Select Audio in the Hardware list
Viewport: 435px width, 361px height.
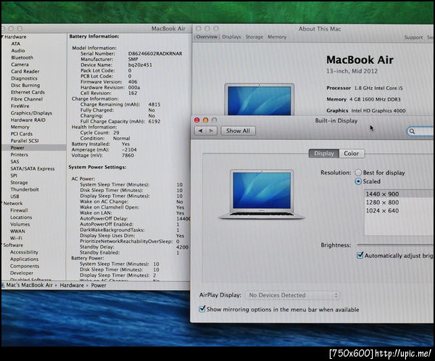point(18,51)
